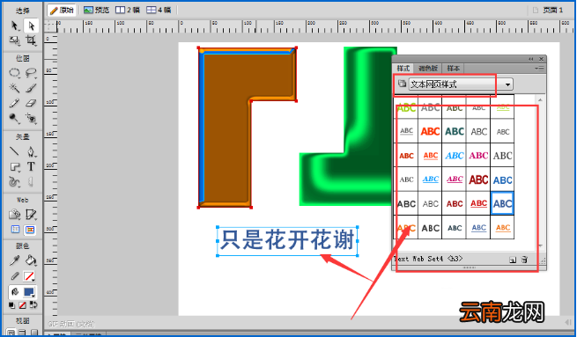This screenshot has width=577, height=337.
Task: Select the Subselection tool
Action: tap(31, 26)
